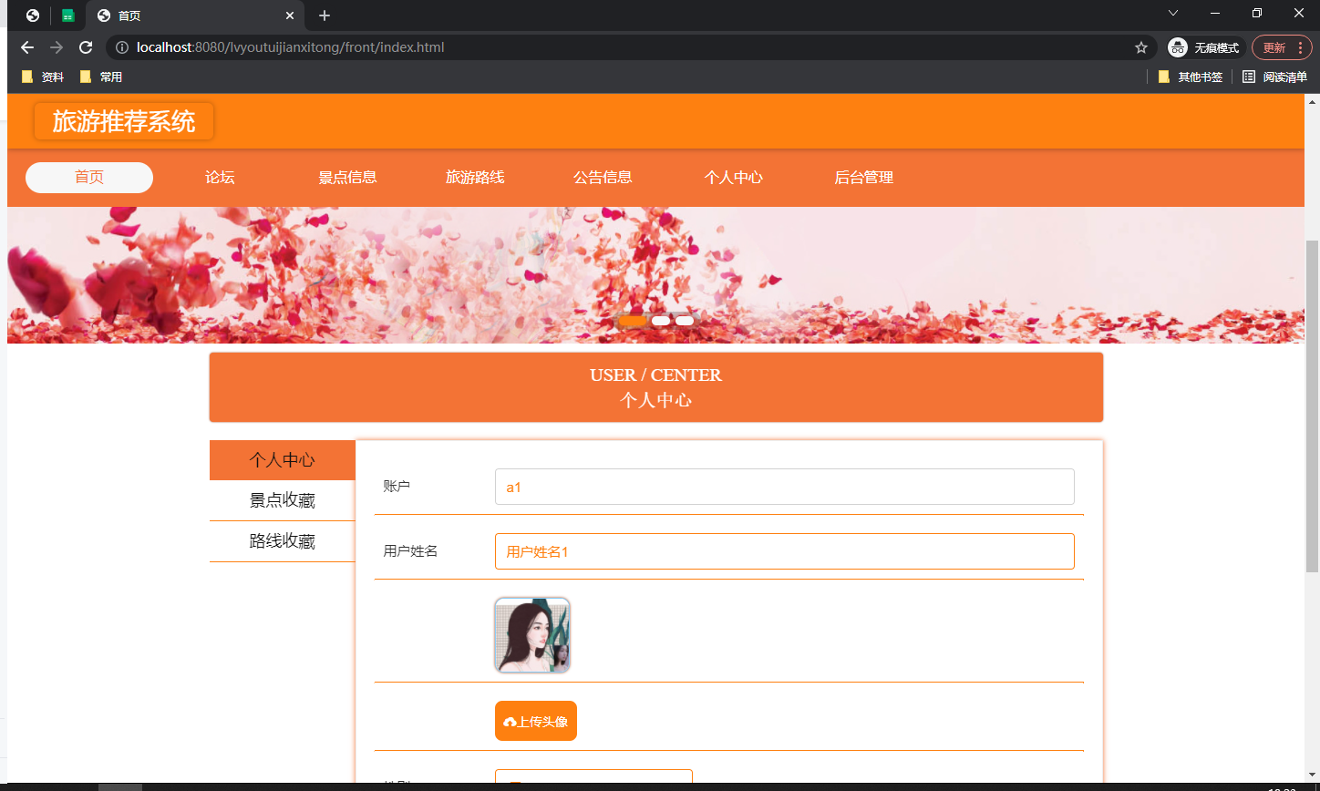Open the 资料 bookmark folder

point(43,77)
